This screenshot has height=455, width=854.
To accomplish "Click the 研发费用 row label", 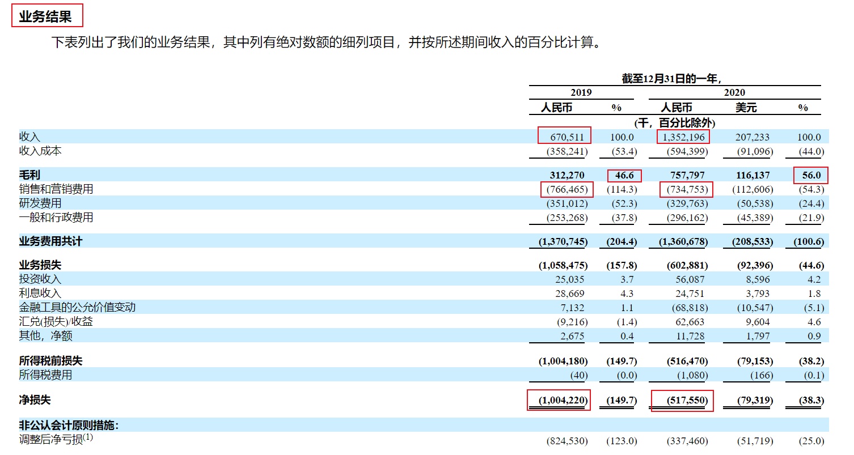I will click(x=40, y=203).
